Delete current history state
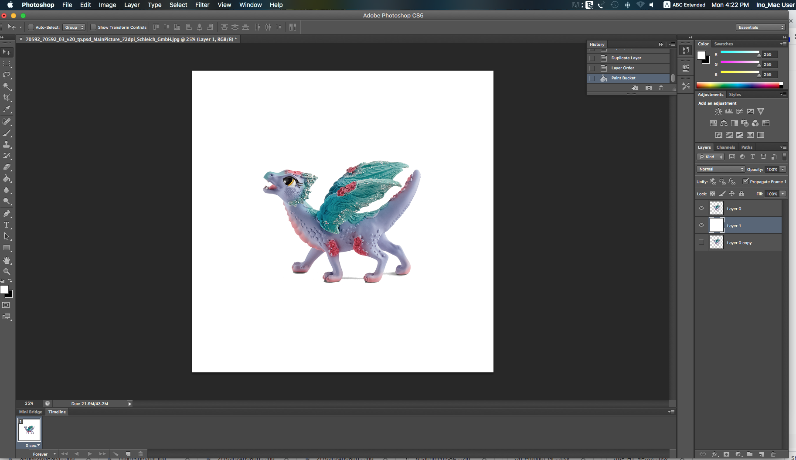Viewport: 796px width, 460px height. point(661,88)
